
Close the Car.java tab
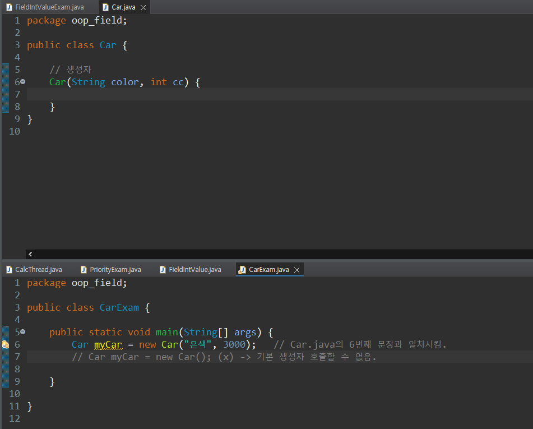click(x=143, y=7)
